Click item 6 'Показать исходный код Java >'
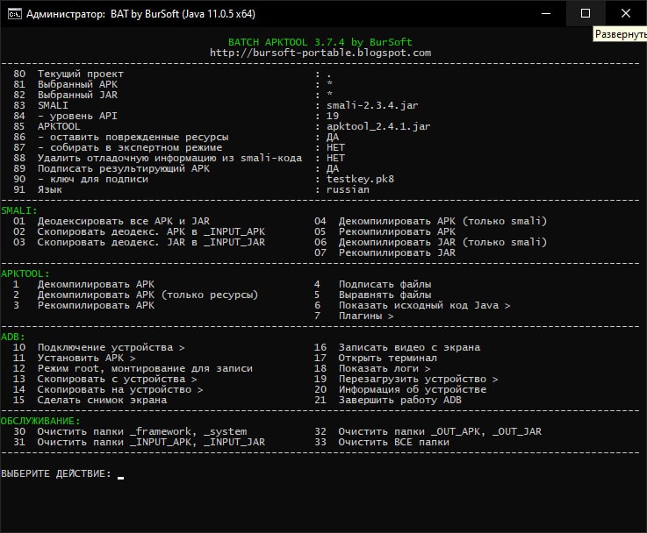This screenshot has width=647, height=533. tap(413, 306)
